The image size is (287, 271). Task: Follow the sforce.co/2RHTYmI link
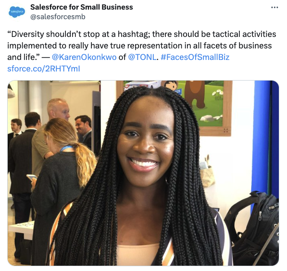click(x=44, y=69)
